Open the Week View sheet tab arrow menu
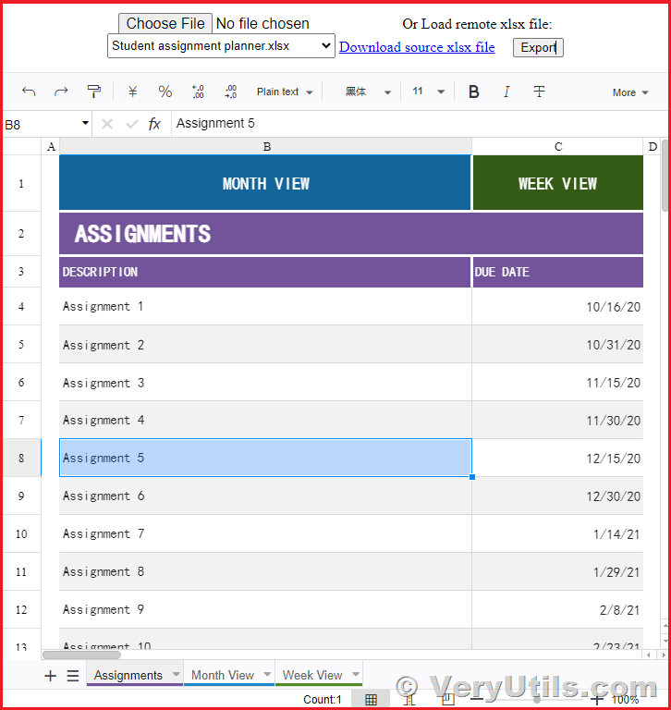This screenshot has height=710, width=671. 356,674
